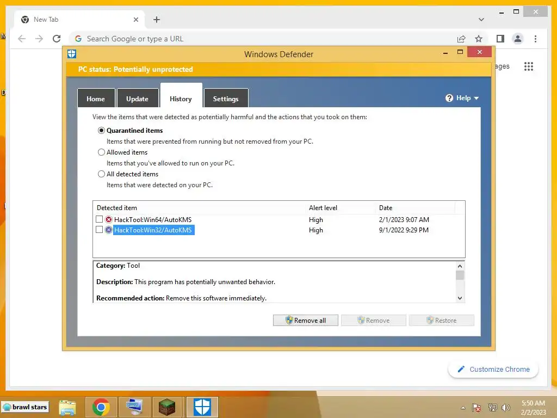Click Windows Defender taskbar icon
This screenshot has width=557, height=418.
click(x=202, y=407)
